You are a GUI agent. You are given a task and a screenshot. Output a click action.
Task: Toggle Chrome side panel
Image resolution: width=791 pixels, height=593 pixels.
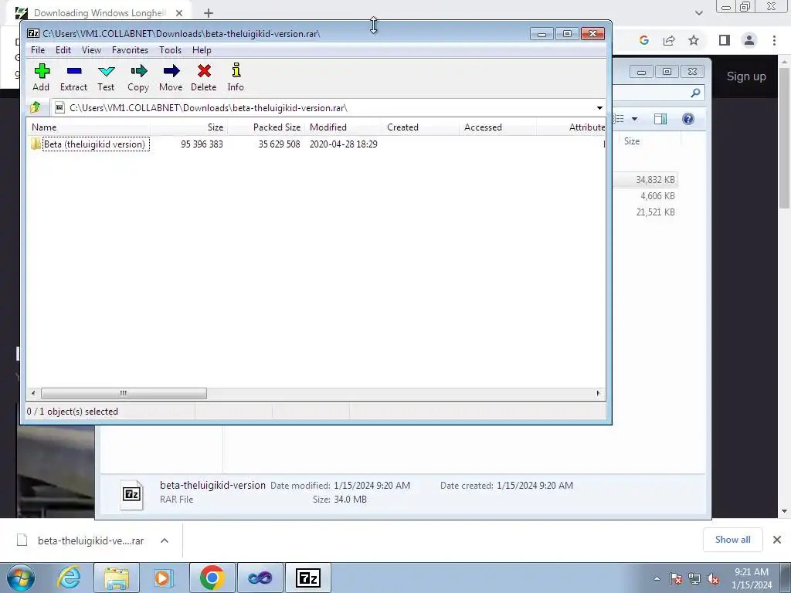[x=725, y=40]
